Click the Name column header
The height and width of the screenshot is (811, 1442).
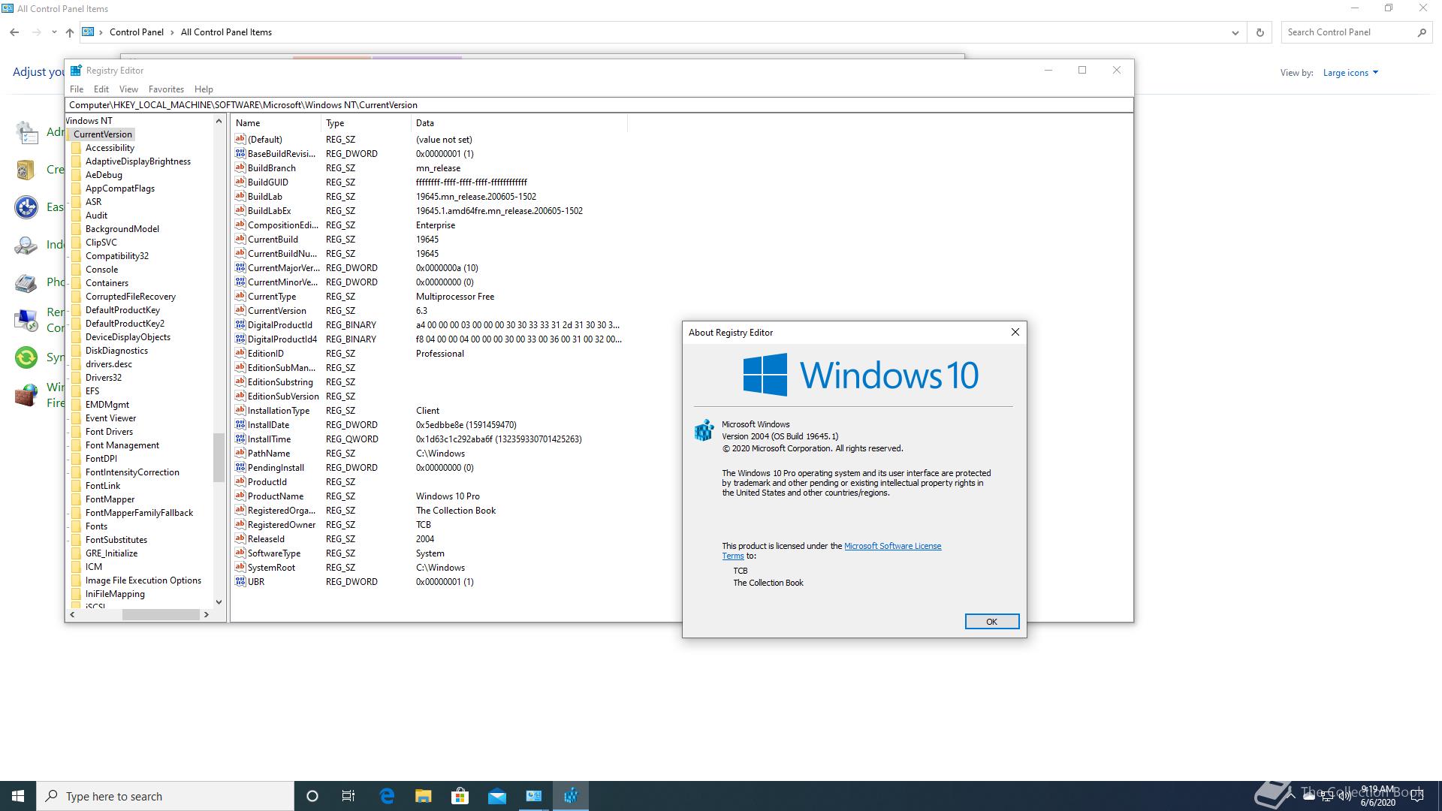(x=276, y=123)
